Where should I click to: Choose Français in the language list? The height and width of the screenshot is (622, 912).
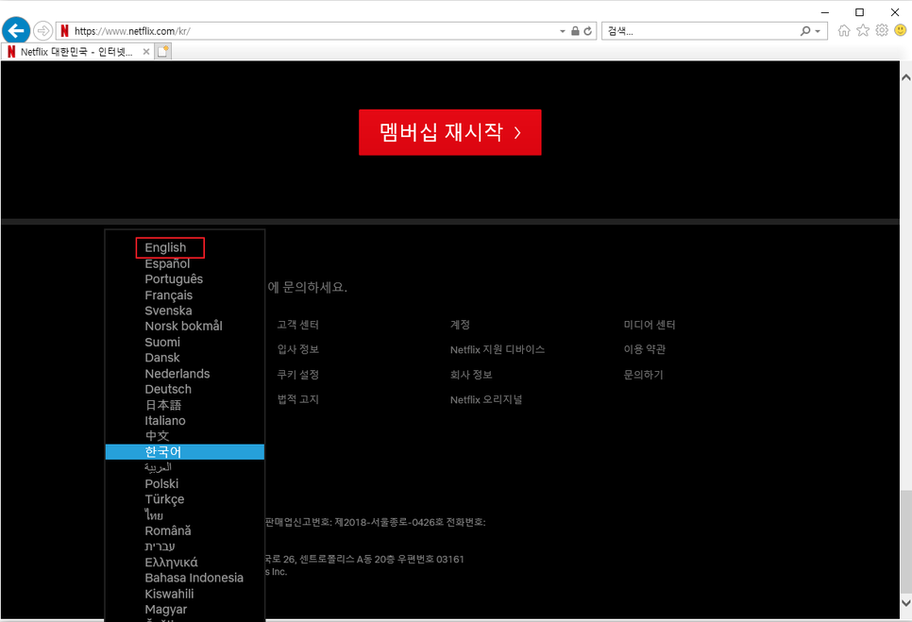click(x=168, y=294)
